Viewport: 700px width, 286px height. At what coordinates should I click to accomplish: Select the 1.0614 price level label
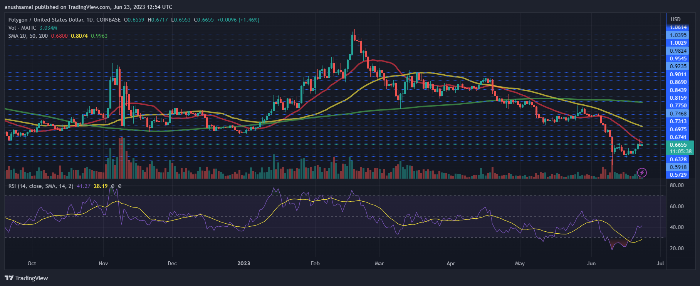[x=678, y=27]
